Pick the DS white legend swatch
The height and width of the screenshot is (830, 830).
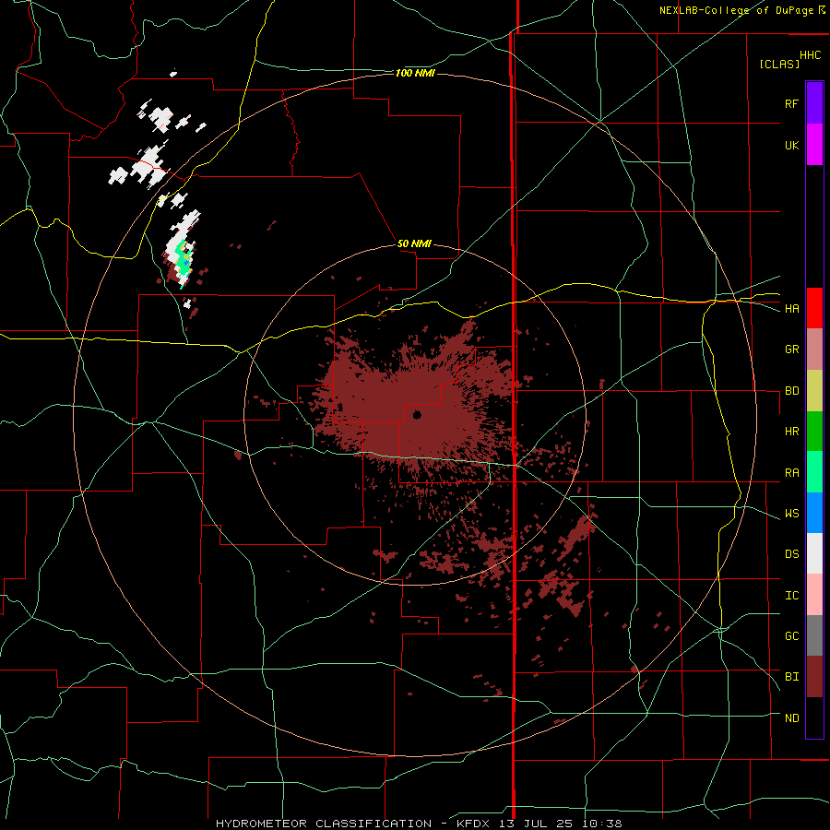point(814,553)
